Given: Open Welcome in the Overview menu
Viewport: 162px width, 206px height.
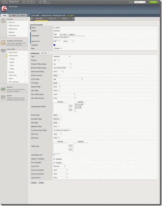Looking at the screenshot, I should [12, 23].
